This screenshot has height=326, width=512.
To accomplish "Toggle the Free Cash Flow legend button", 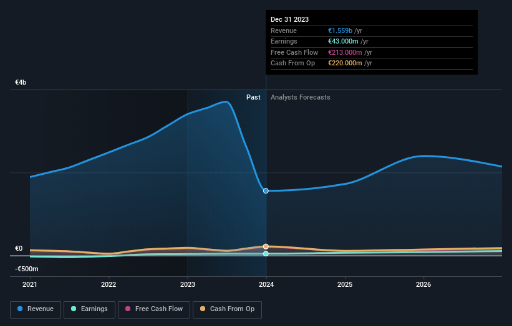I will 154,309.
